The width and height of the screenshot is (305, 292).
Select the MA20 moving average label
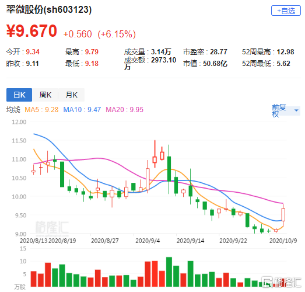coord(124,110)
